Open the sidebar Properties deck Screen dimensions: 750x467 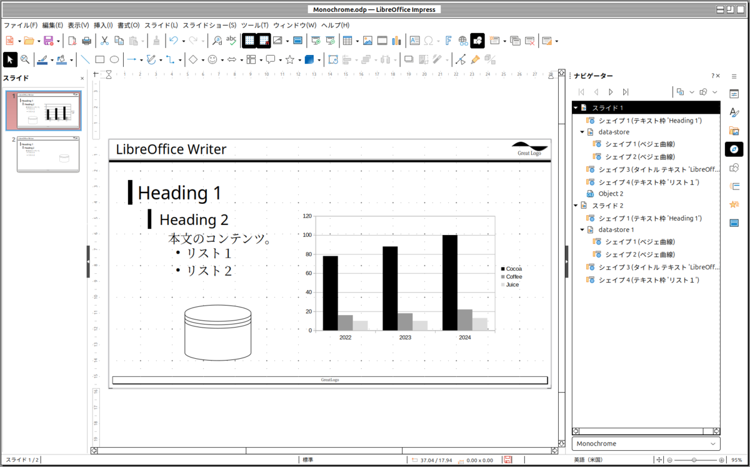pyautogui.click(x=734, y=94)
